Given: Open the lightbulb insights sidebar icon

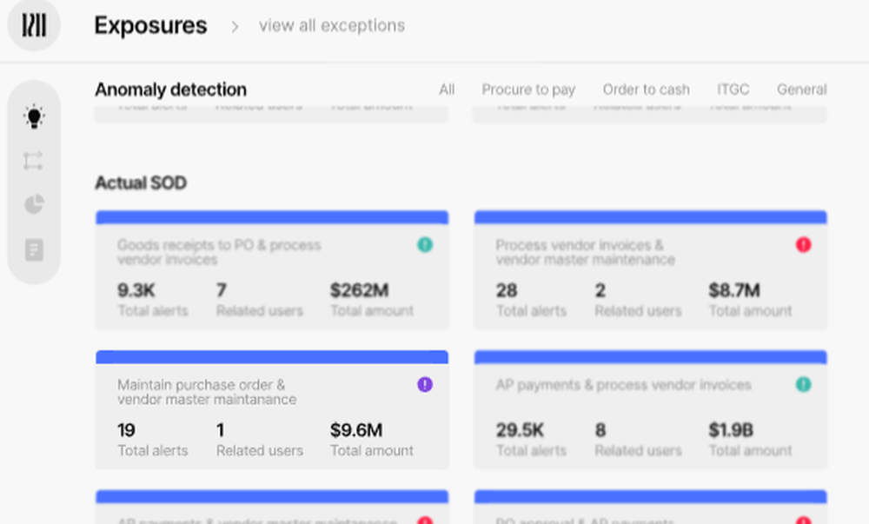Looking at the screenshot, I should point(34,116).
